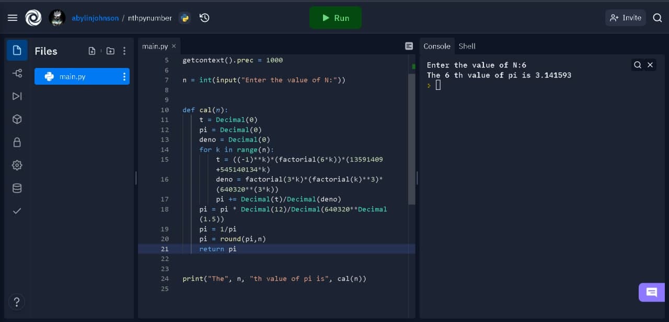
Task: Select the Packages sidebar icon
Action: tap(17, 119)
